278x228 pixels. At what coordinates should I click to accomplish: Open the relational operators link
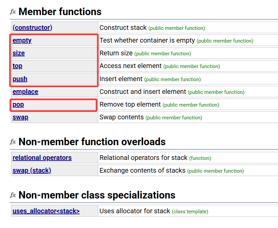[x=42, y=158]
